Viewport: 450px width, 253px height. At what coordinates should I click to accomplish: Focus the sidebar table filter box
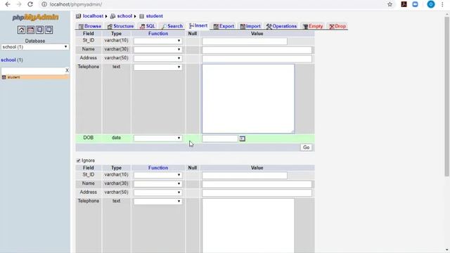pos(33,70)
